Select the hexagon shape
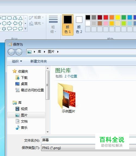This screenshot has width=136, height=156. click(x=4, y=23)
